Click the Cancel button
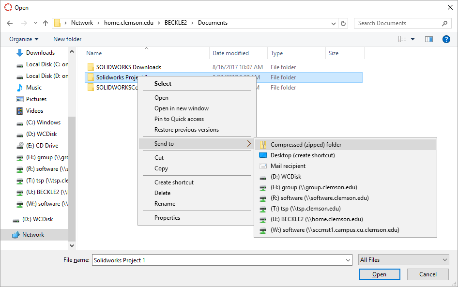 (x=428, y=274)
